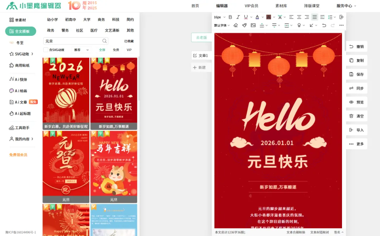Insert an image using the toolbar icon
Viewport: 380px width, 236px height.
[x=253, y=25]
